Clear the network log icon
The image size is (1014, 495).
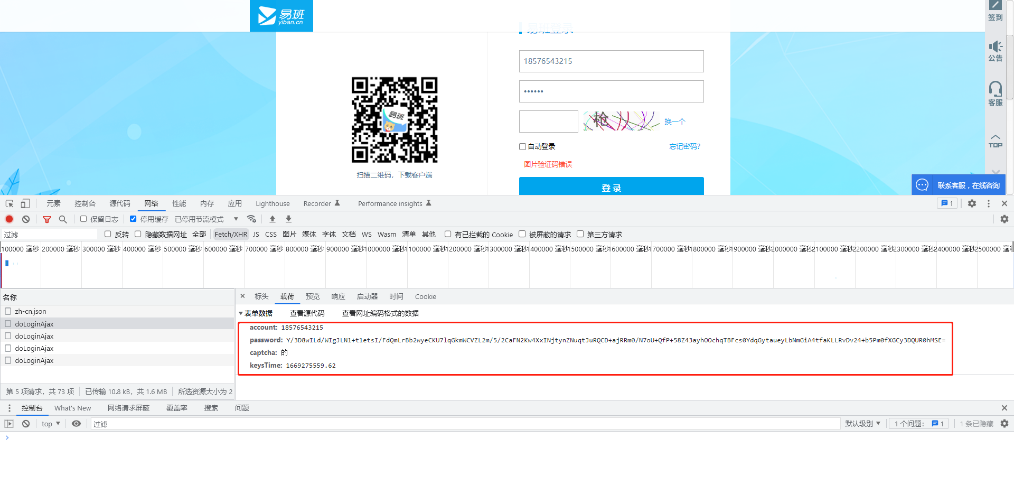[x=26, y=219]
